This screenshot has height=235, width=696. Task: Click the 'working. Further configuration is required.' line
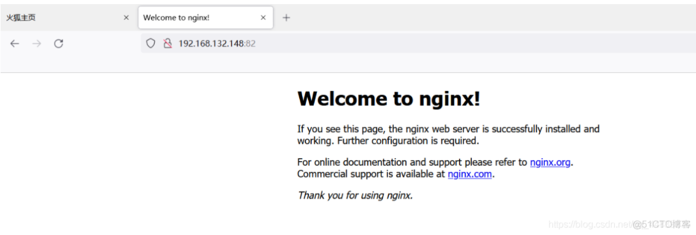pyautogui.click(x=388, y=141)
